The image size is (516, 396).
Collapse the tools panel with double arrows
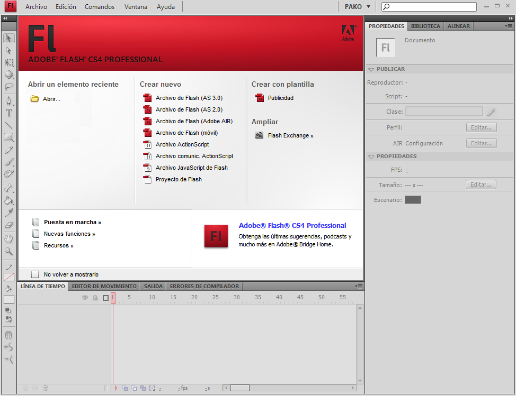pos(5,18)
